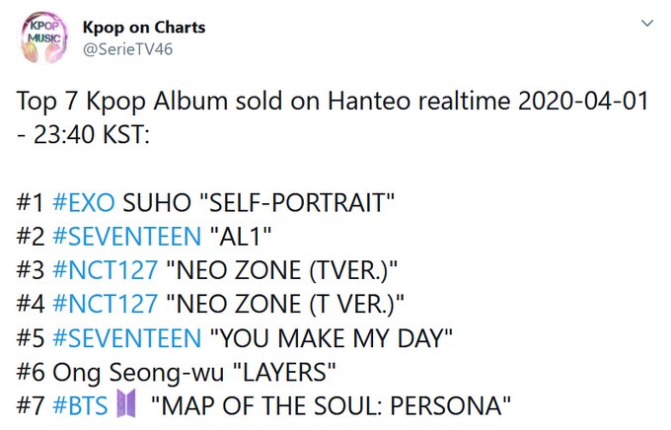Click the "NEO ZONE (T VER.)" text in #4
This screenshot has height=430, width=671.
pyautogui.click(x=284, y=304)
